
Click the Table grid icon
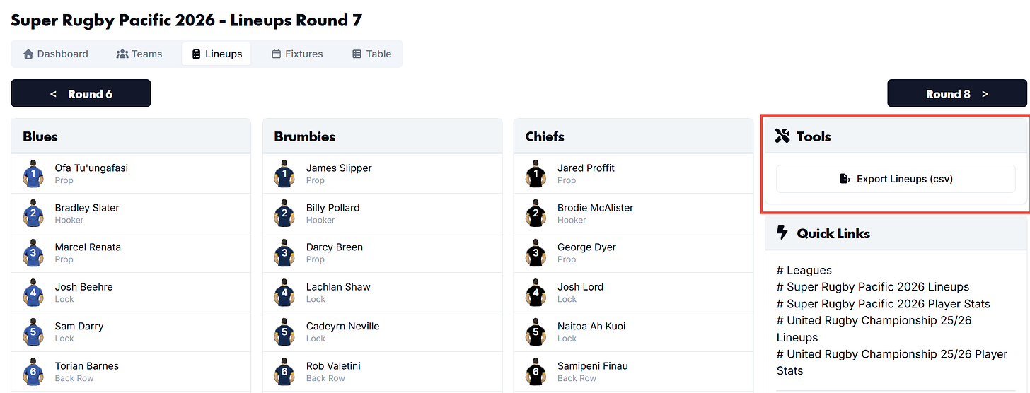[357, 54]
